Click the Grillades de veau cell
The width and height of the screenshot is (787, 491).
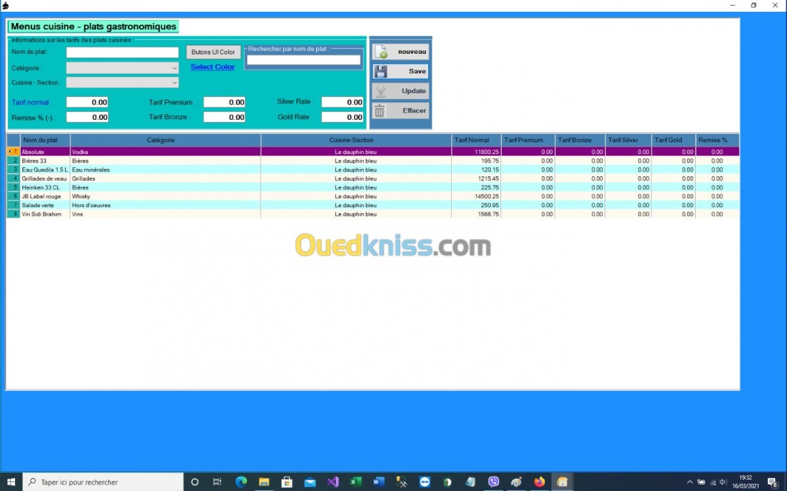tap(45, 178)
